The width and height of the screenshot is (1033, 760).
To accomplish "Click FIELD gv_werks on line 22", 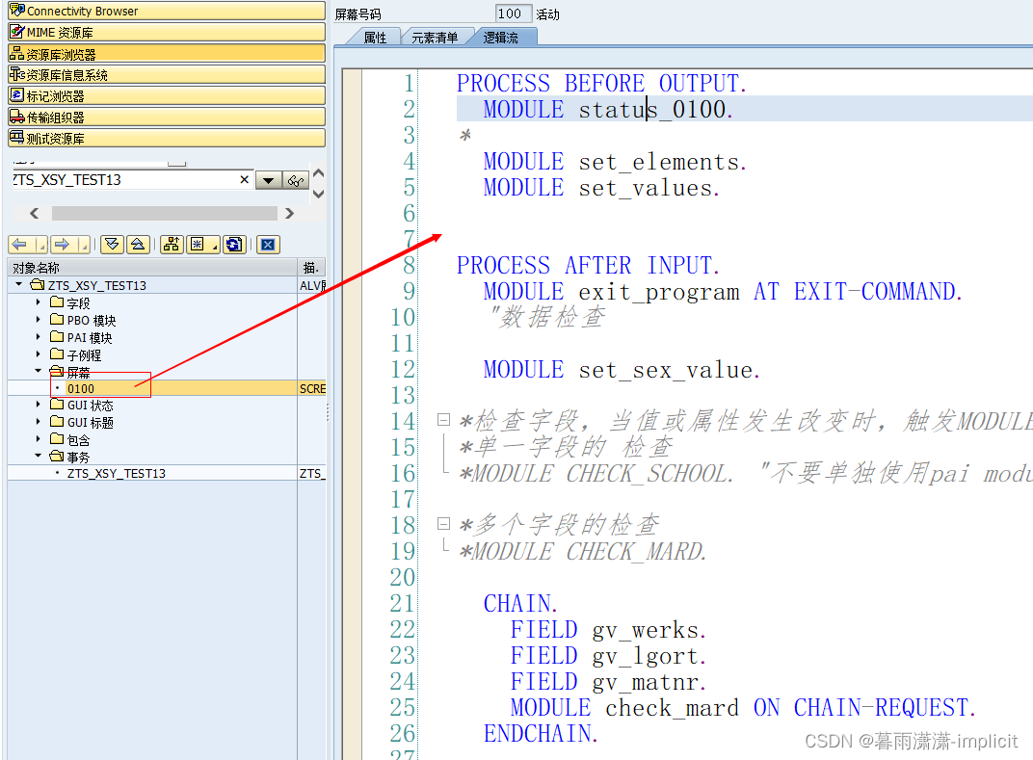I will pos(608,630).
